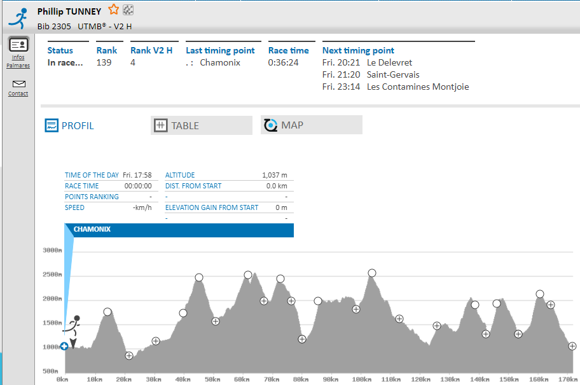Click the checkered flag icon beside runner name
Screen dimensions: 580x385
click(x=128, y=10)
